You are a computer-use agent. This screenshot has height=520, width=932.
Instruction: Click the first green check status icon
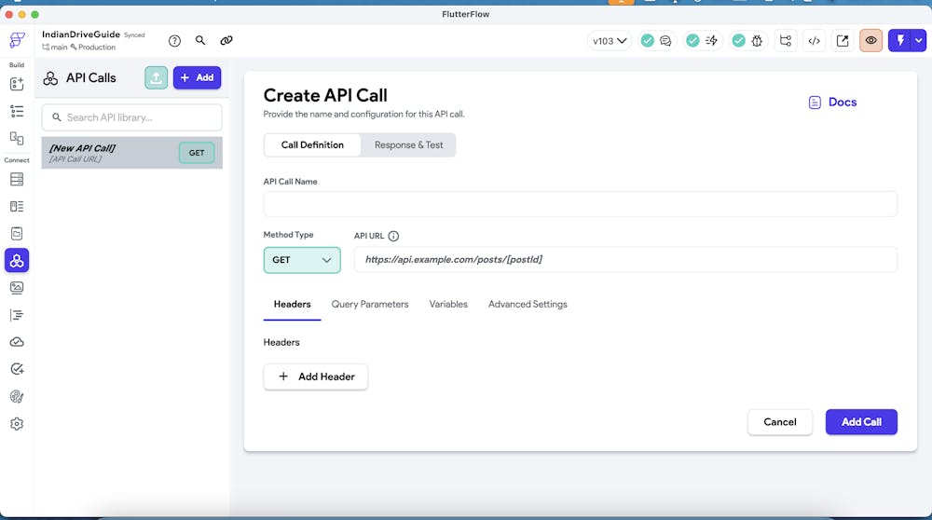tap(648, 40)
